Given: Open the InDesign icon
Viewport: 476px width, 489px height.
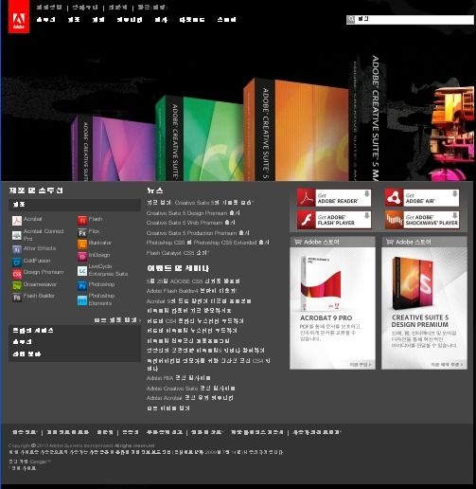Looking at the screenshot, I should [x=82, y=256].
